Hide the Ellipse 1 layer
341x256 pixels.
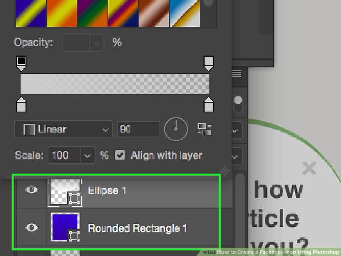tap(32, 190)
